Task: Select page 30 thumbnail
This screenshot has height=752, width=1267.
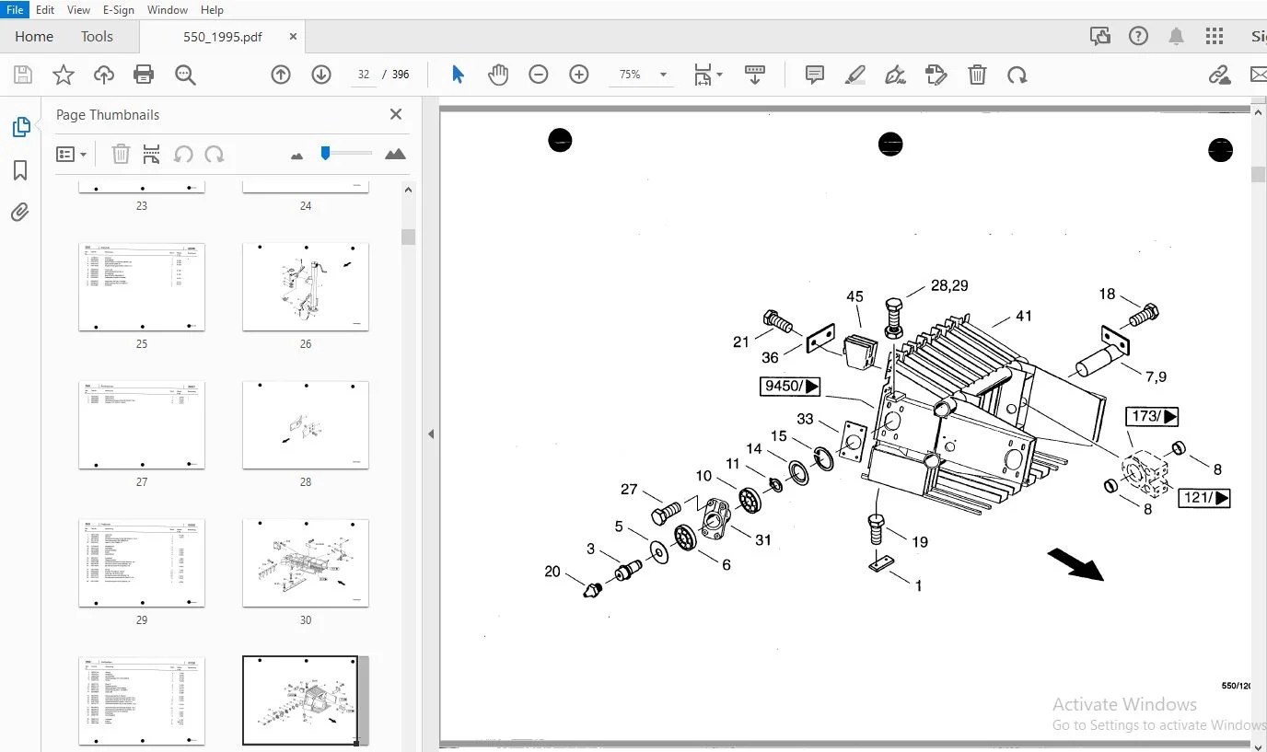Action: 306,562
